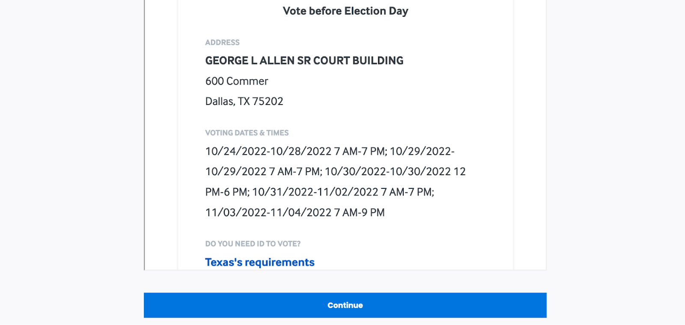685x325 pixels.
Task: Click the 10/29/2022- text ending the first line
Action: 422,152
